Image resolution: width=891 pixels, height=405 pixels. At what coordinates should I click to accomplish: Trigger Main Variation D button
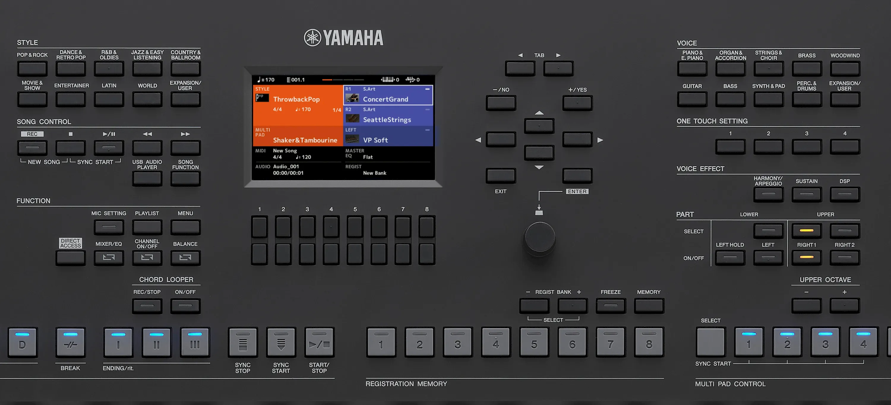coord(23,342)
